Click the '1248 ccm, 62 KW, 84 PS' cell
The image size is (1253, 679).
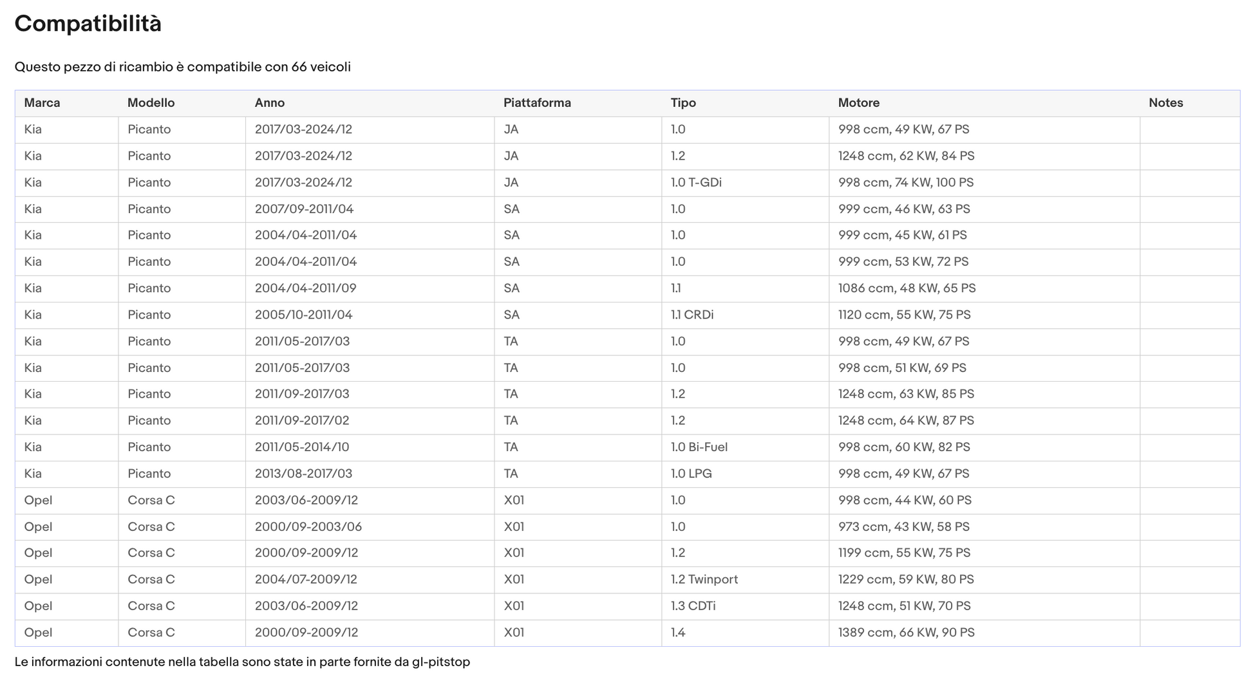click(984, 156)
